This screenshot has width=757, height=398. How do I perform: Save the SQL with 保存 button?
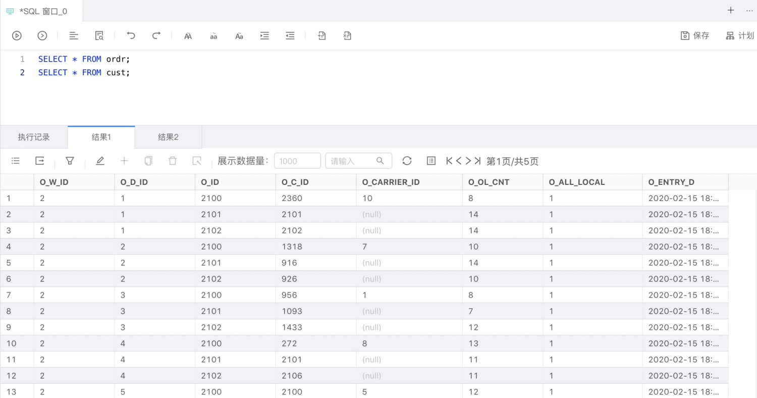695,35
